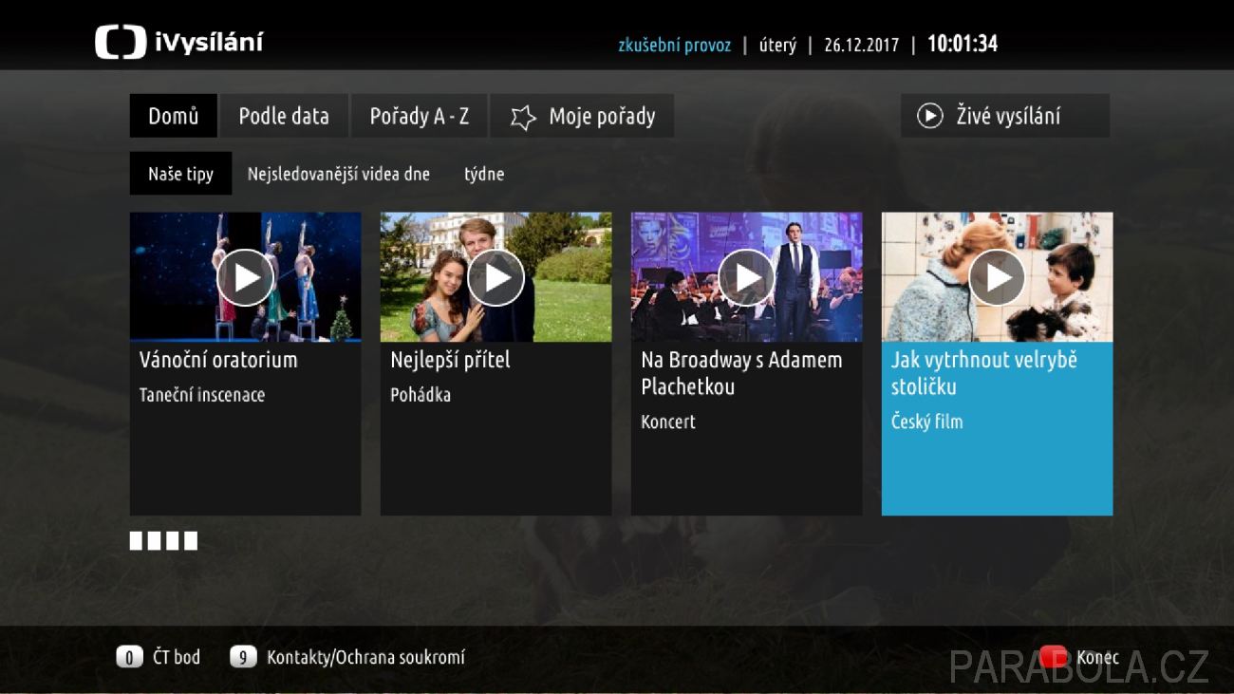Click the Na Broadway s Adamem Plachetkou title

pos(741,373)
